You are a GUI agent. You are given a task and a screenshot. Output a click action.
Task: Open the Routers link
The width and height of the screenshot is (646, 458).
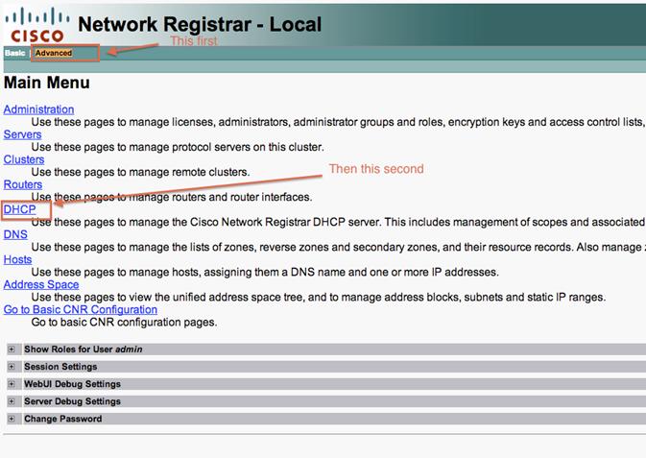tap(23, 184)
